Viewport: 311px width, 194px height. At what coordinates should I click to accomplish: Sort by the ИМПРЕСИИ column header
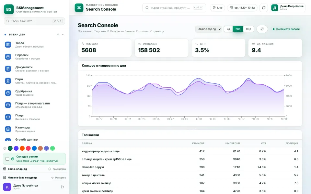[x=233, y=143]
